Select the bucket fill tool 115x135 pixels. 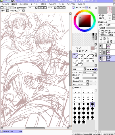pyautogui.click(x=75, y=64)
